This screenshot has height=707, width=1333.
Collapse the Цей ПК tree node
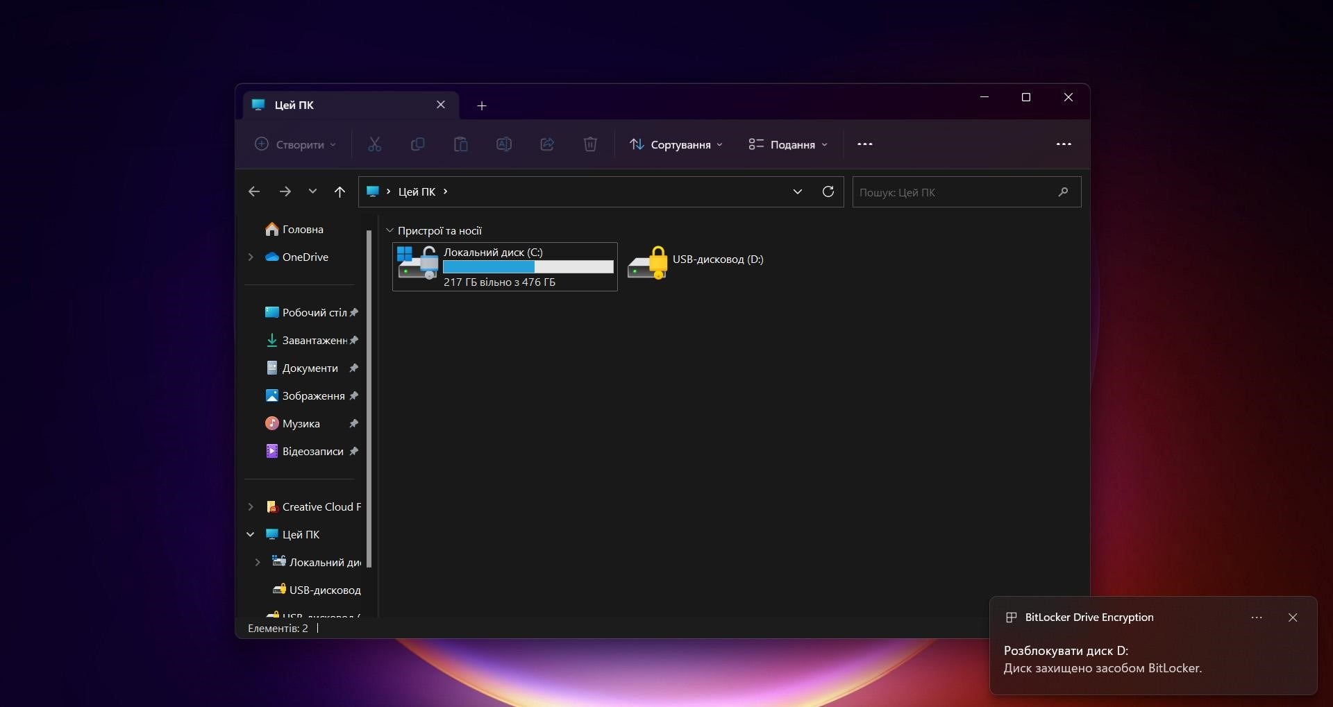pos(251,535)
